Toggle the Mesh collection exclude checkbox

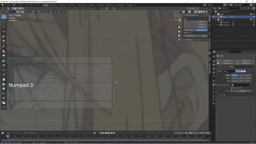(251, 14)
